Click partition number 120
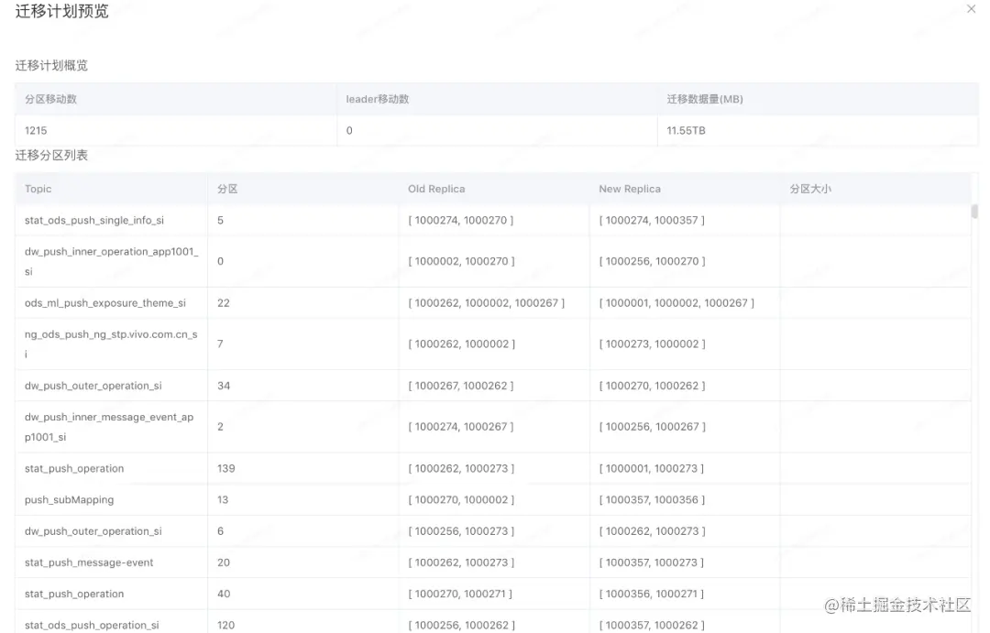Screen dimensions: 990x633 click(x=226, y=625)
